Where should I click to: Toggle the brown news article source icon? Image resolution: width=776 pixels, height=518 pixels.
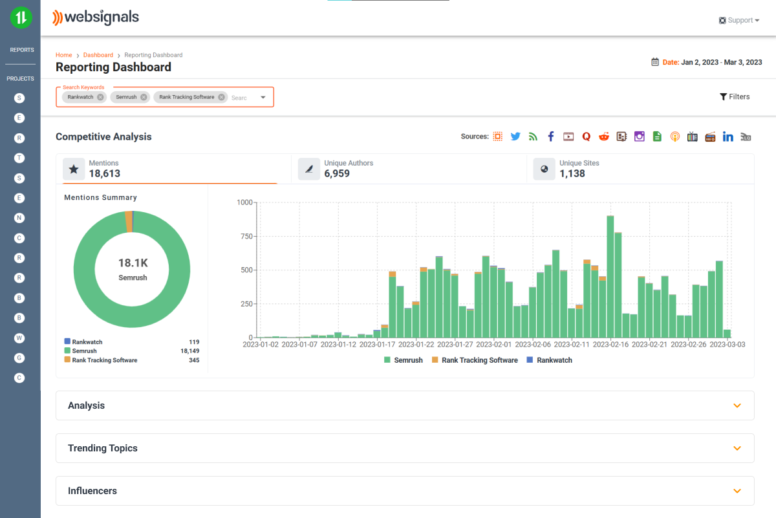click(x=621, y=136)
